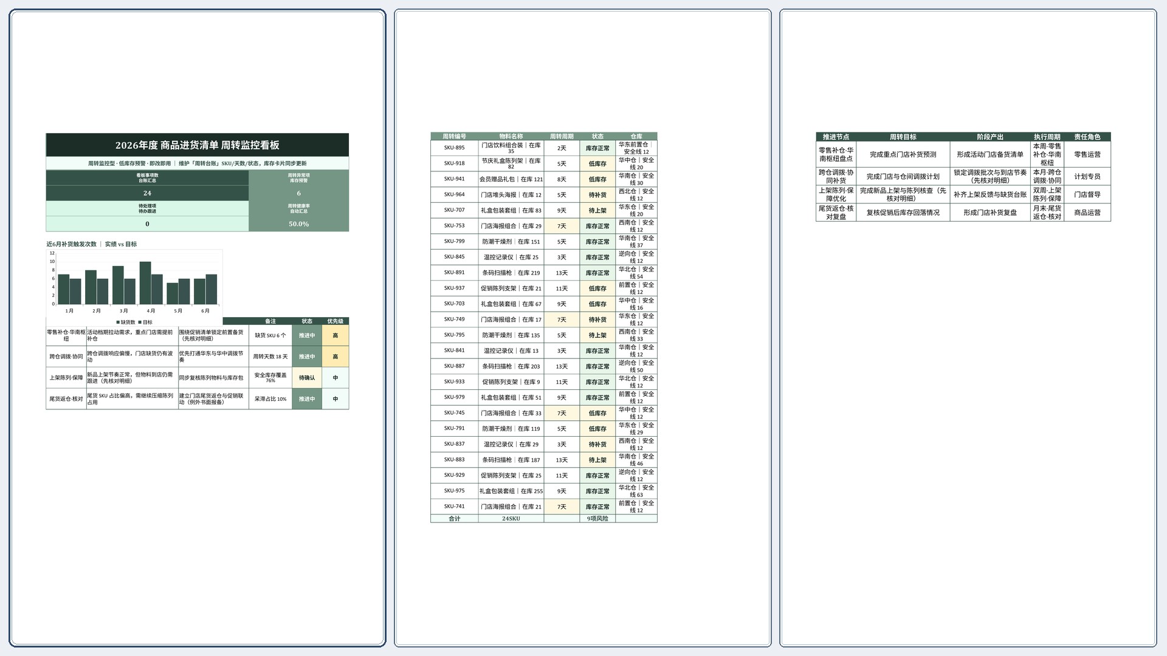
Task: Click the 待上架 status in SKU-707 row
Action: tap(597, 211)
